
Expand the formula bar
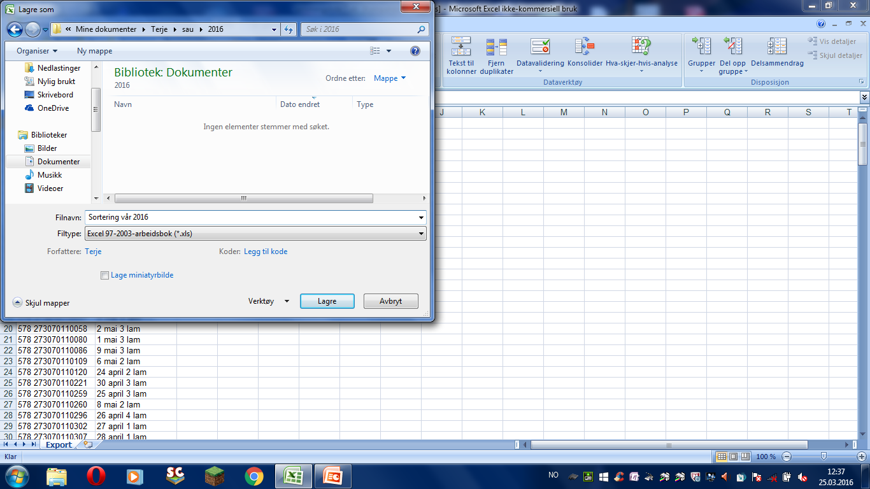(x=864, y=97)
